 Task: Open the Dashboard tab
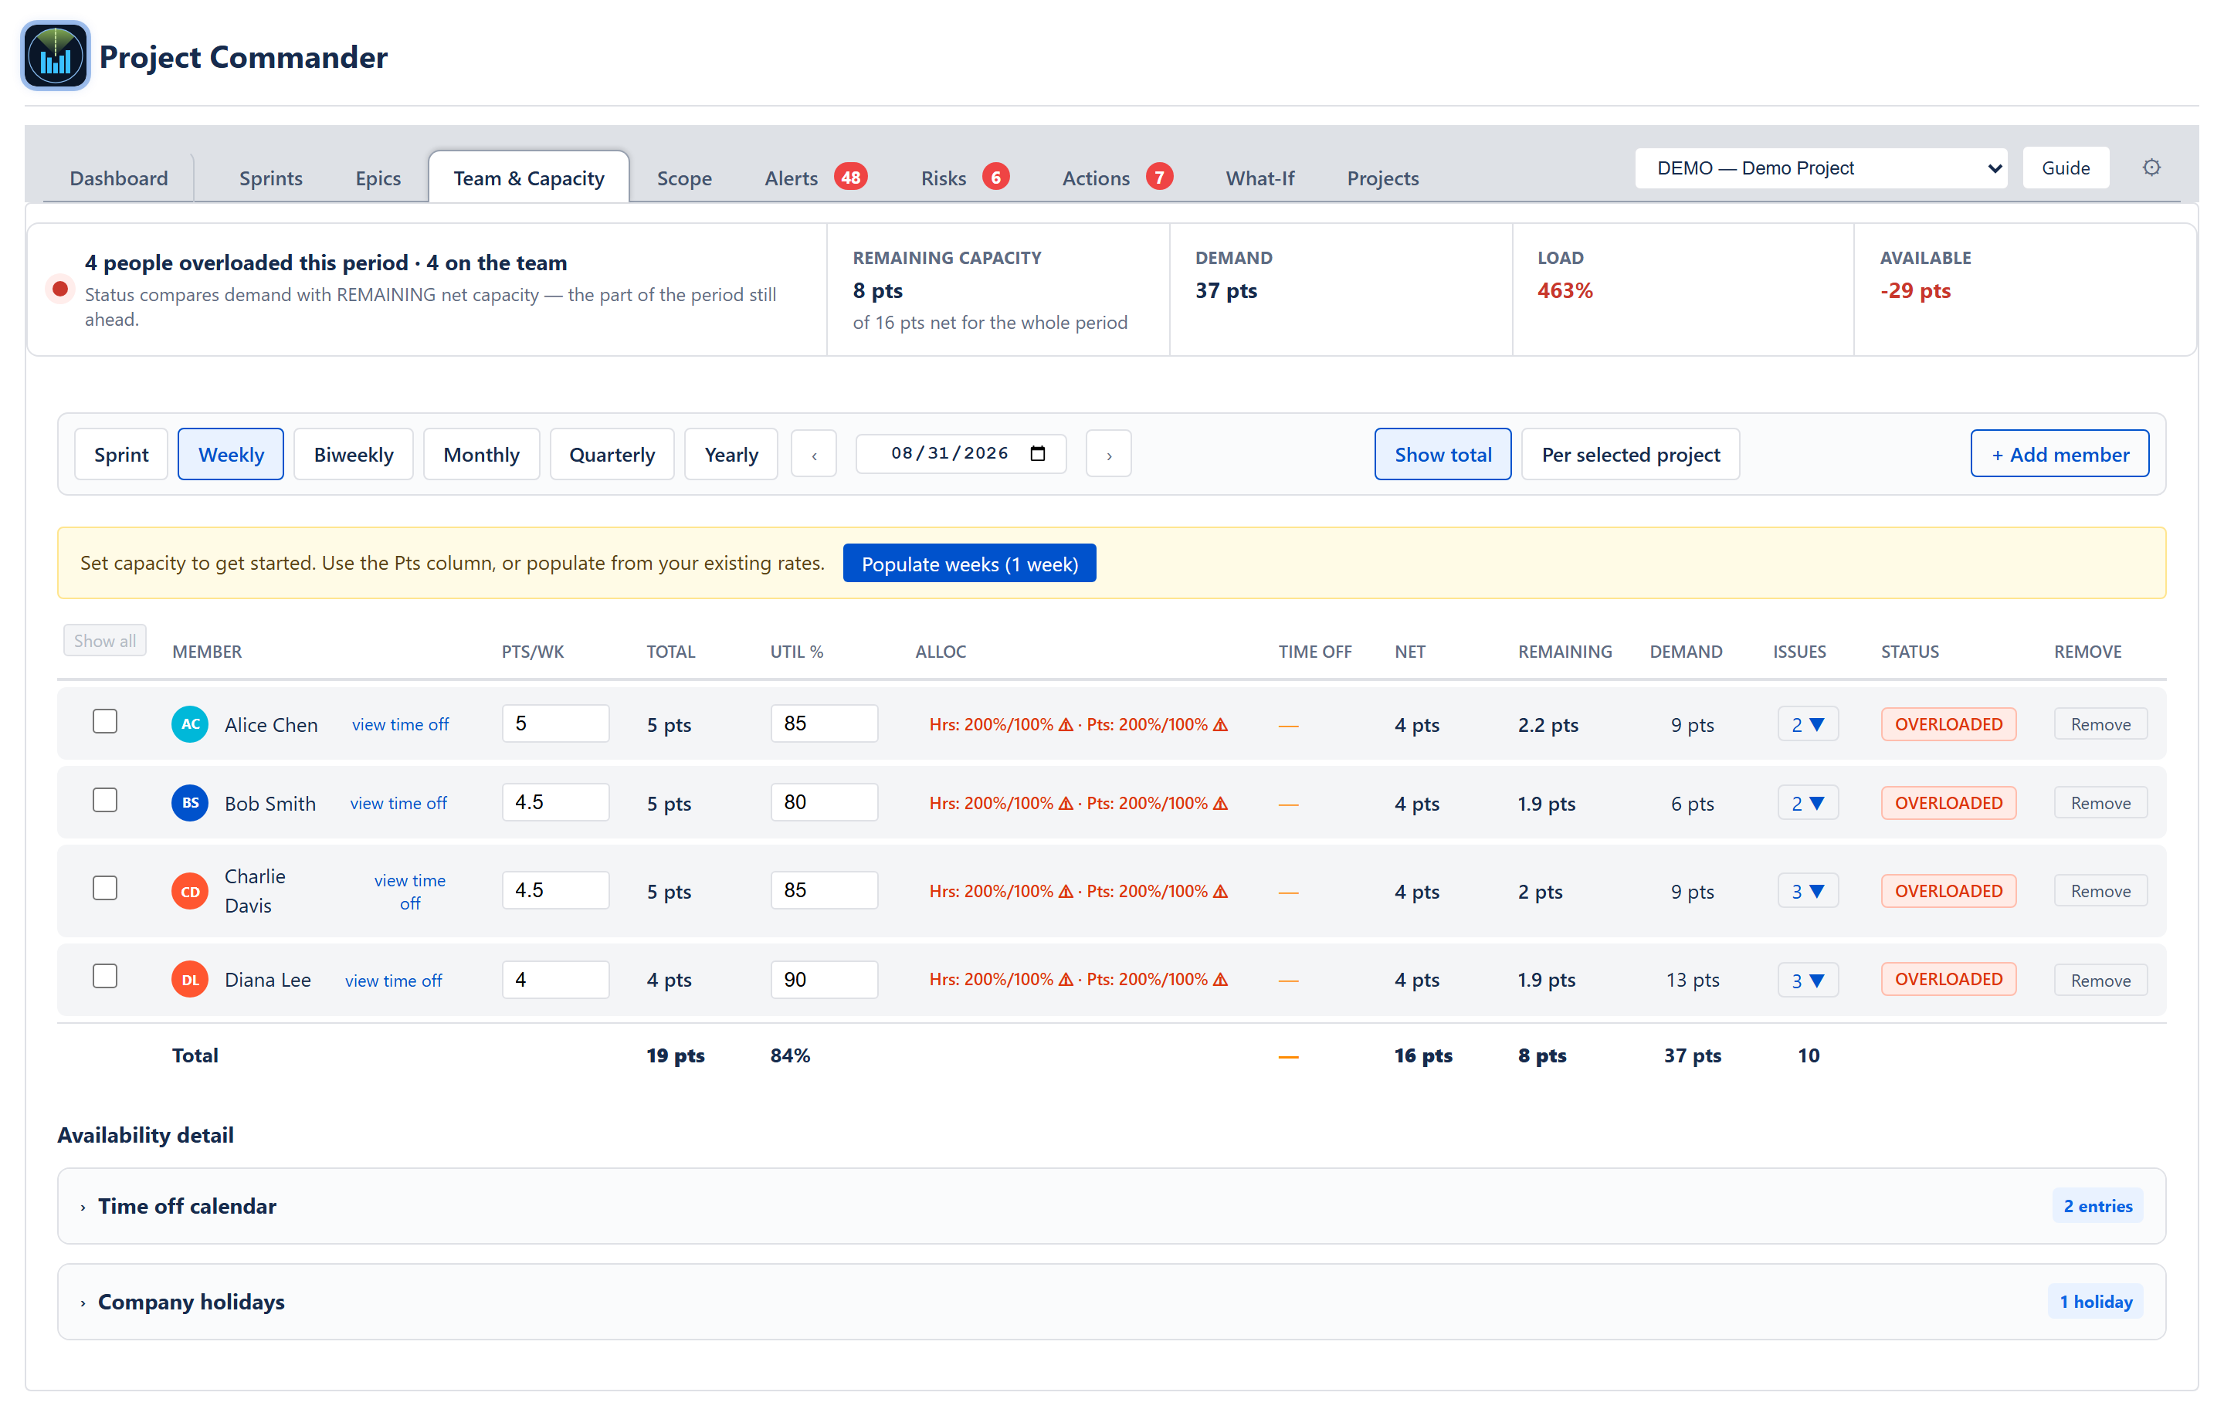(119, 178)
